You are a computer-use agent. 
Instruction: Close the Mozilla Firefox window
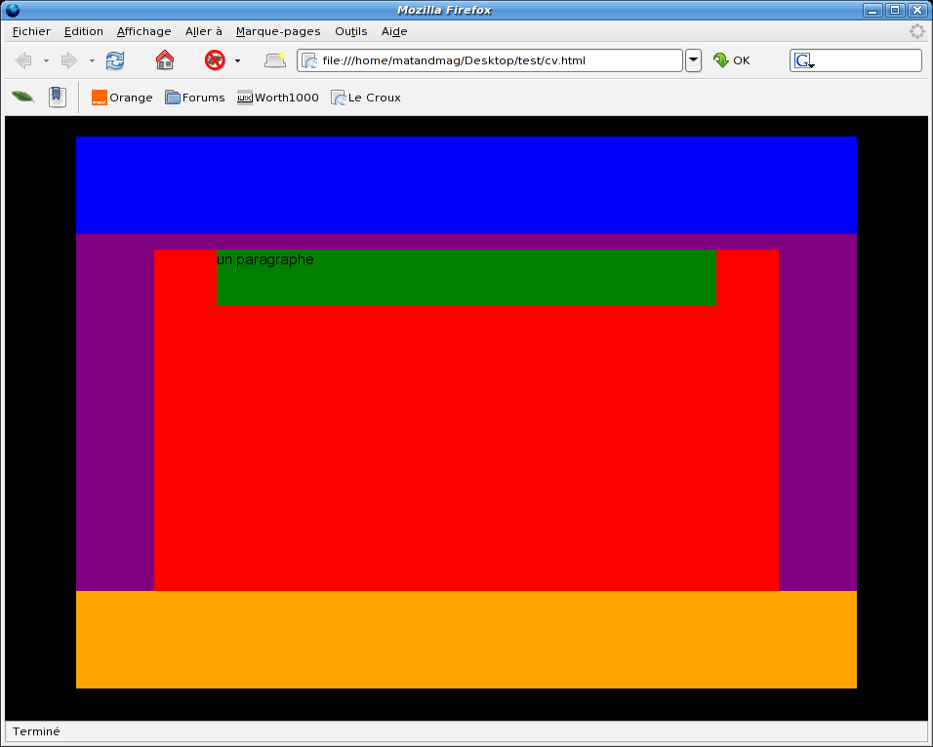(917, 10)
